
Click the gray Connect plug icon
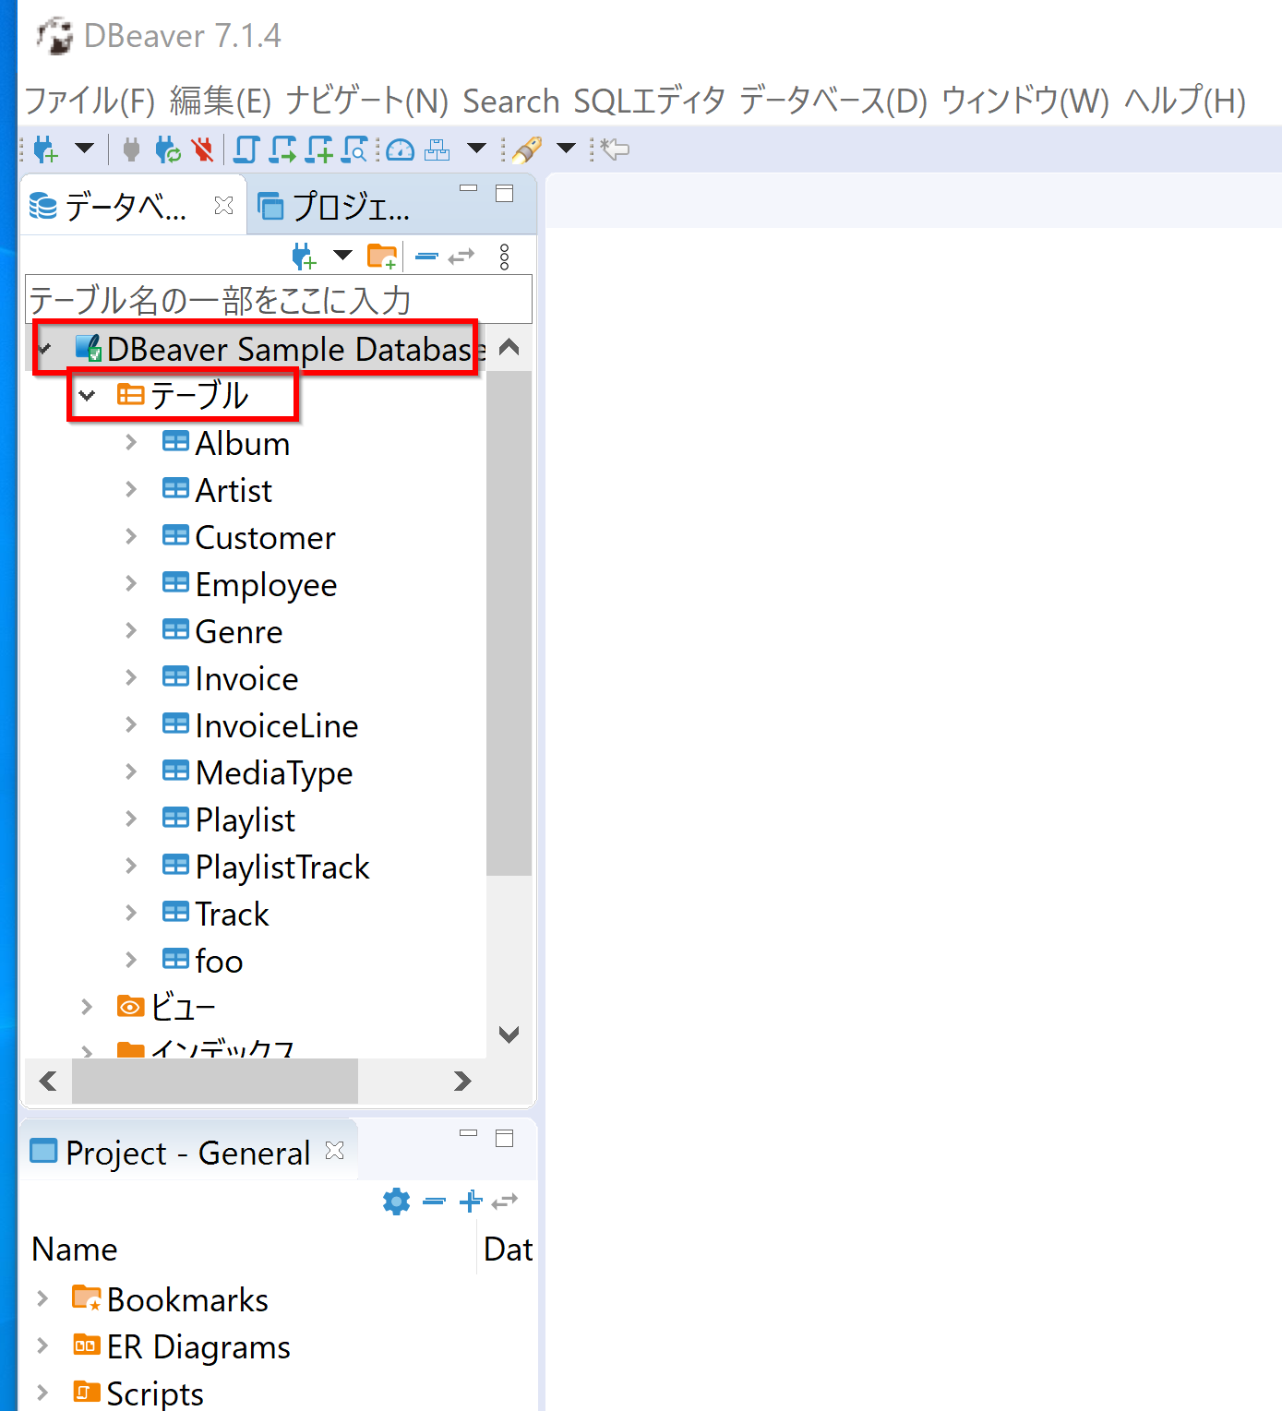click(131, 149)
